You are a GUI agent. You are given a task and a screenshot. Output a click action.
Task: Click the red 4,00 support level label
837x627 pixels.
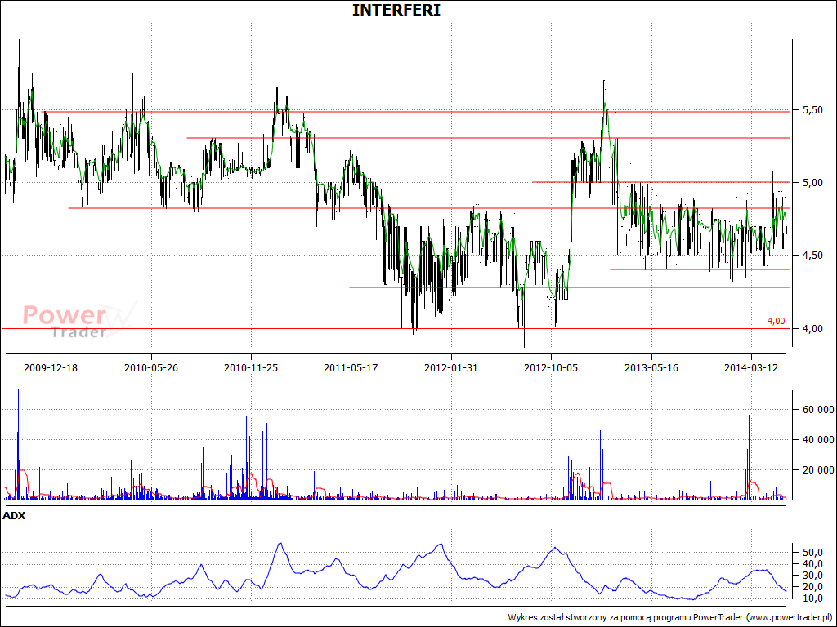[x=777, y=321]
